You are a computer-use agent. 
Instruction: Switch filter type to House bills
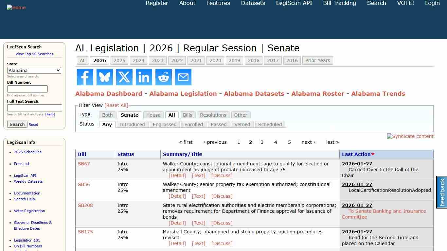[x=153, y=115]
